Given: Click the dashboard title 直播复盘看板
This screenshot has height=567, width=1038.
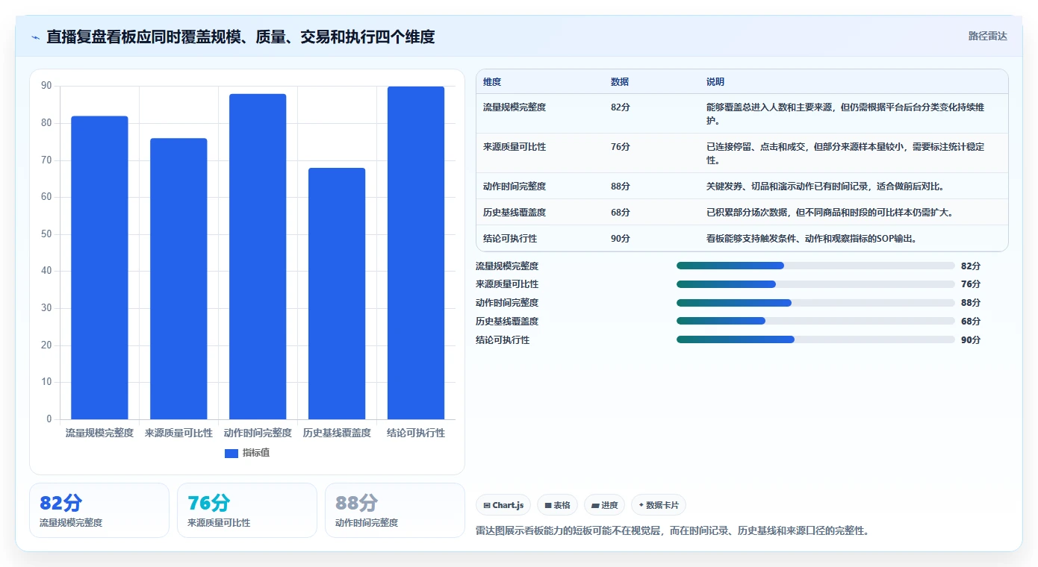Looking at the screenshot, I should click(240, 37).
